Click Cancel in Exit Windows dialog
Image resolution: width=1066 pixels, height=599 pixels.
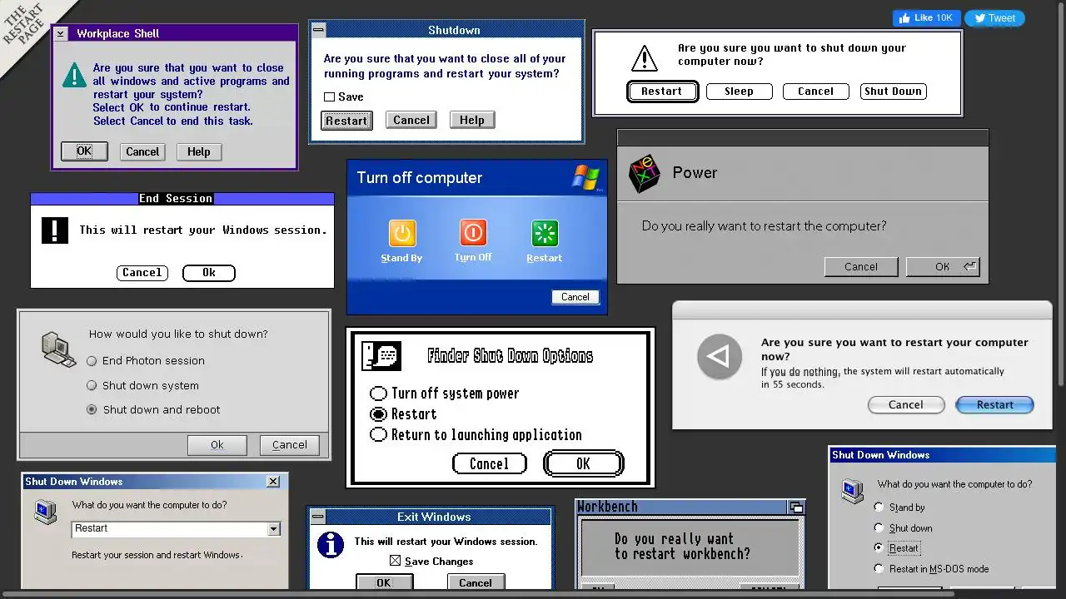click(476, 582)
